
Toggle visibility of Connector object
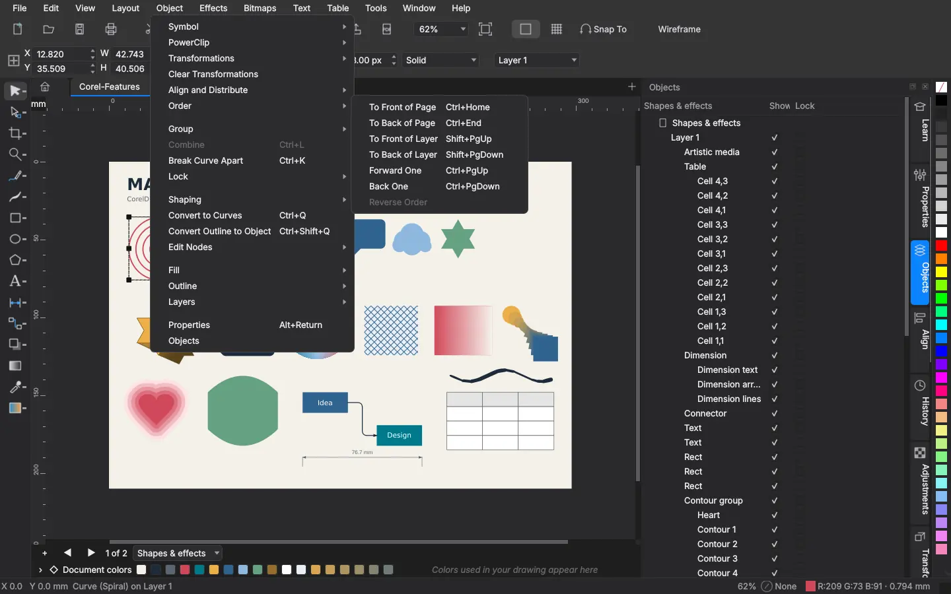click(x=775, y=414)
